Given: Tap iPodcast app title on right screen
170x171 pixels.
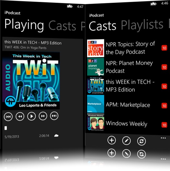Looking at the screenshot, I should pyautogui.click(x=96, y=15).
